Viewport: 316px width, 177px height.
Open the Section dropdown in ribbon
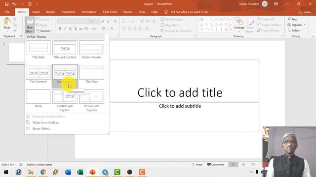coord(44,31)
